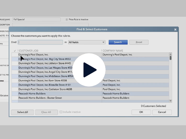Click the customer list scrollbar thumb
186x139 pixels.
coord(171,58)
